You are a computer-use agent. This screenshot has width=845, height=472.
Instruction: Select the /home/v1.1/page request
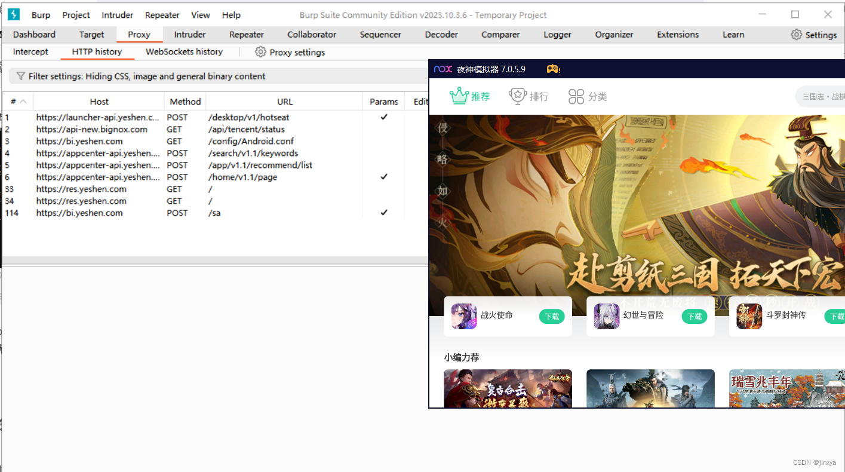click(x=216, y=177)
